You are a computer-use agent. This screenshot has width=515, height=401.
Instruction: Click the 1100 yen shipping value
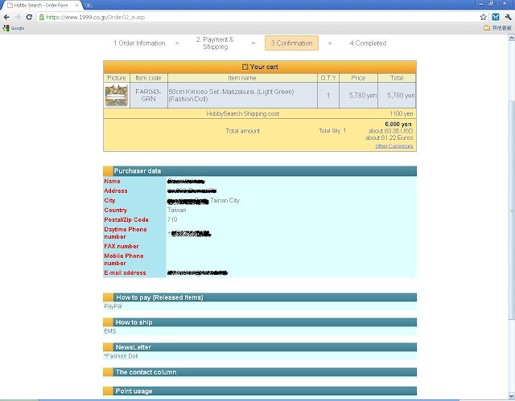pyautogui.click(x=401, y=113)
